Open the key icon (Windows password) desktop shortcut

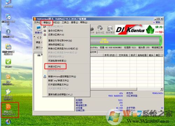[x=8, y=80]
